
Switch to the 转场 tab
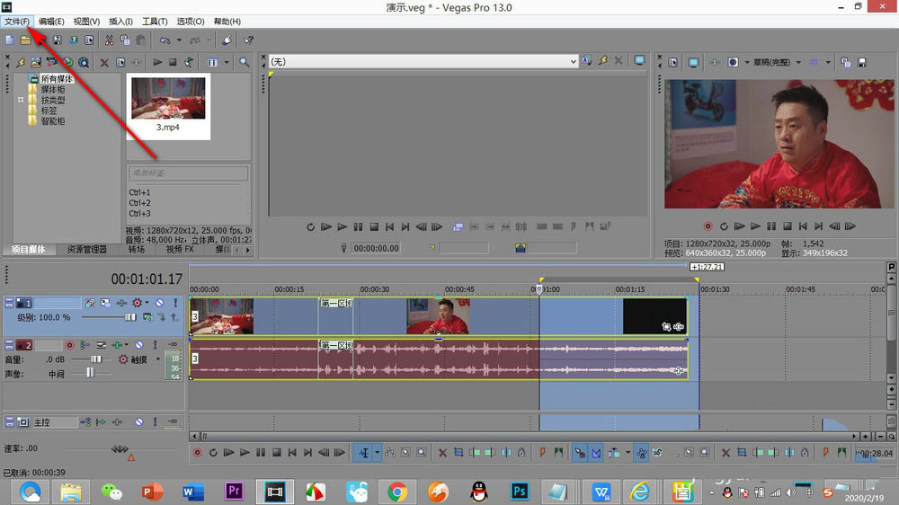click(137, 249)
